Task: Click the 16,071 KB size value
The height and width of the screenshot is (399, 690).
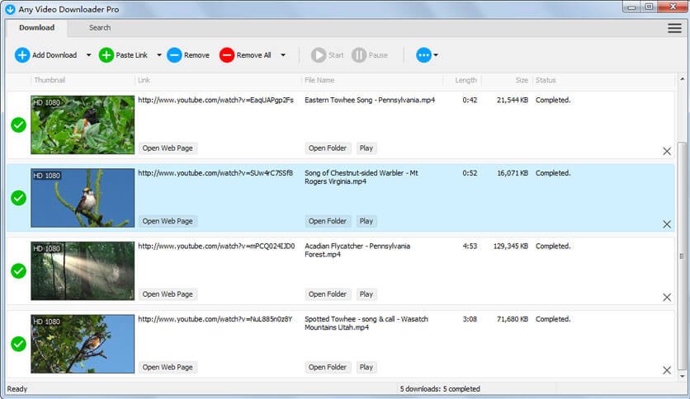Action: [x=513, y=172]
